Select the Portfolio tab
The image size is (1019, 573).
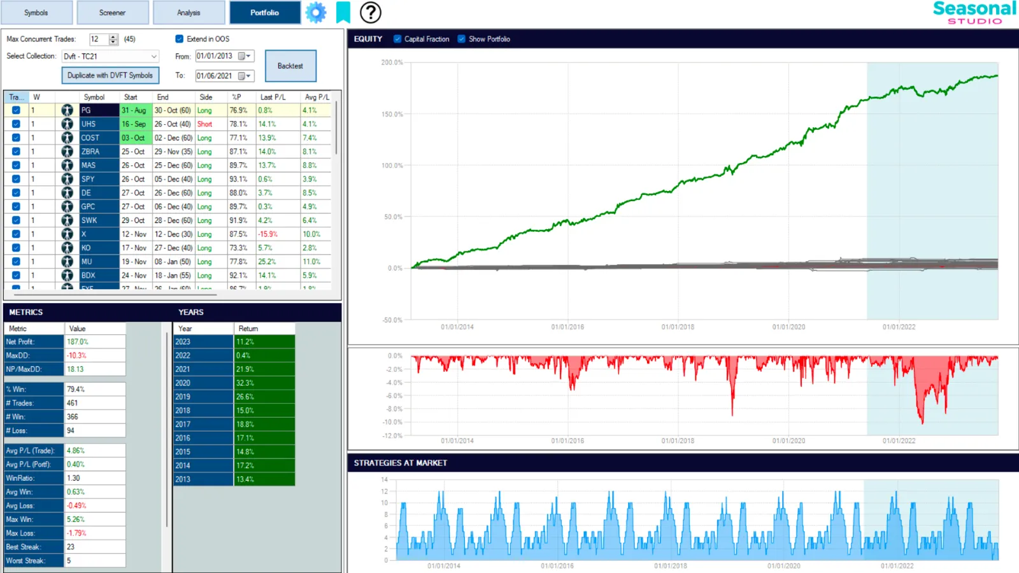(265, 13)
